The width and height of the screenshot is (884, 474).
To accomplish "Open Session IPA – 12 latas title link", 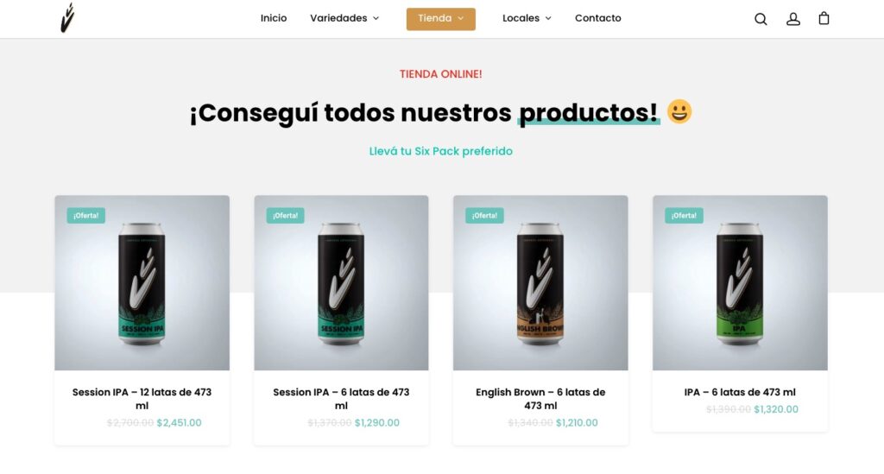I will coord(142,399).
